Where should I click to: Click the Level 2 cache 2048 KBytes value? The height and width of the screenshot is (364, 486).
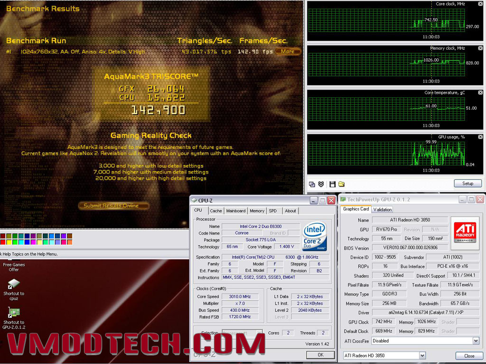point(310,310)
